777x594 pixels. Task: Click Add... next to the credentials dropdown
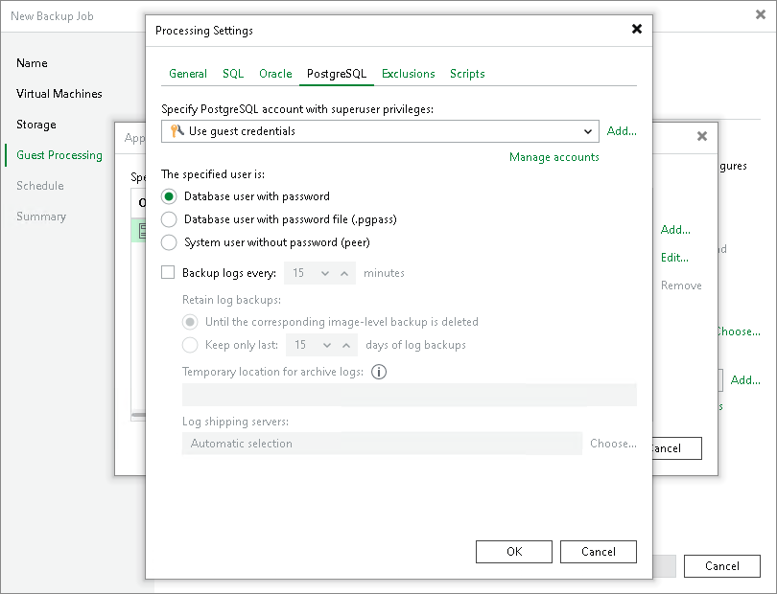click(622, 131)
